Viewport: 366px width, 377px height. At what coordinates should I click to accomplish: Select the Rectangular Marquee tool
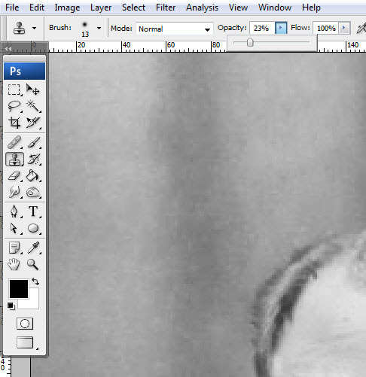pos(14,90)
